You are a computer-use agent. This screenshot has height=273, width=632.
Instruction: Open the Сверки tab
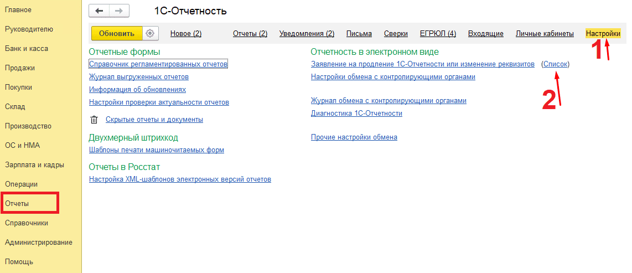point(396,34)
